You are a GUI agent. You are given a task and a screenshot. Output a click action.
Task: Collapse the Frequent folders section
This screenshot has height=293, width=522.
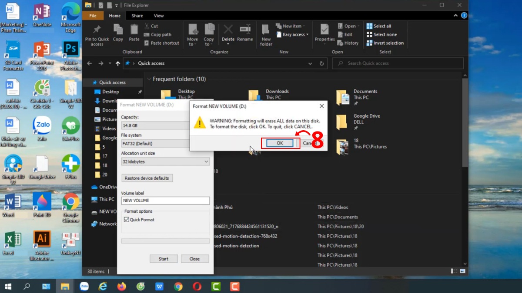149,79
